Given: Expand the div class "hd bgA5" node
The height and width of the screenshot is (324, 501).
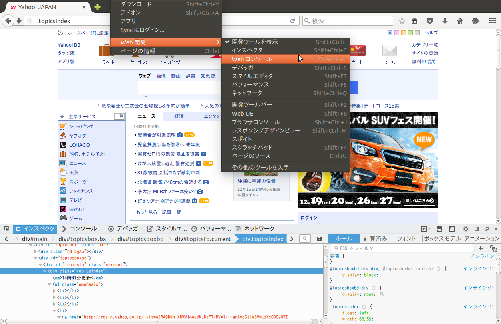Looking at the screenshot, I should point(36,252).
